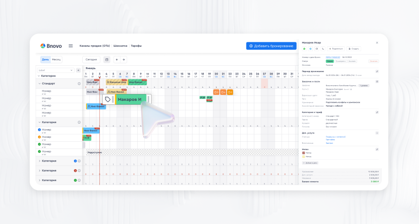Screen dimensions: 419x224
Task: Click the green WhatsApp icon in guest panel
Action: click(305, 49)
